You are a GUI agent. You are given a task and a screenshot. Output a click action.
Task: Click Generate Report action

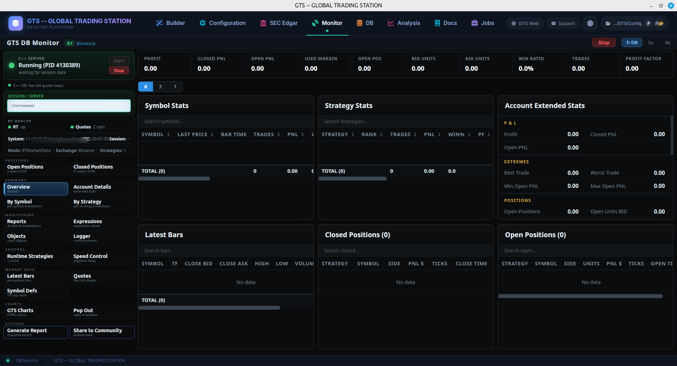click(36, 332)
